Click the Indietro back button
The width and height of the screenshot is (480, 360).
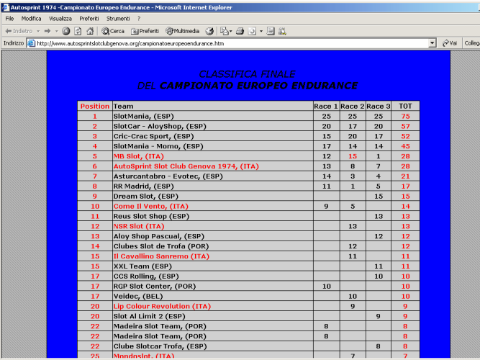[x=19, y=31]
